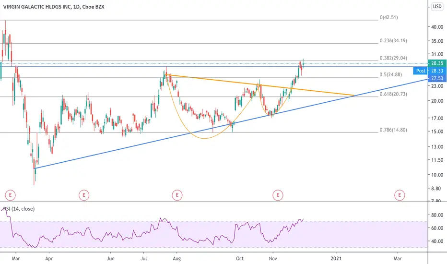The image size is (447, 264).
Task: Click the earnings marker near March
Action: [x=10, y=195]
